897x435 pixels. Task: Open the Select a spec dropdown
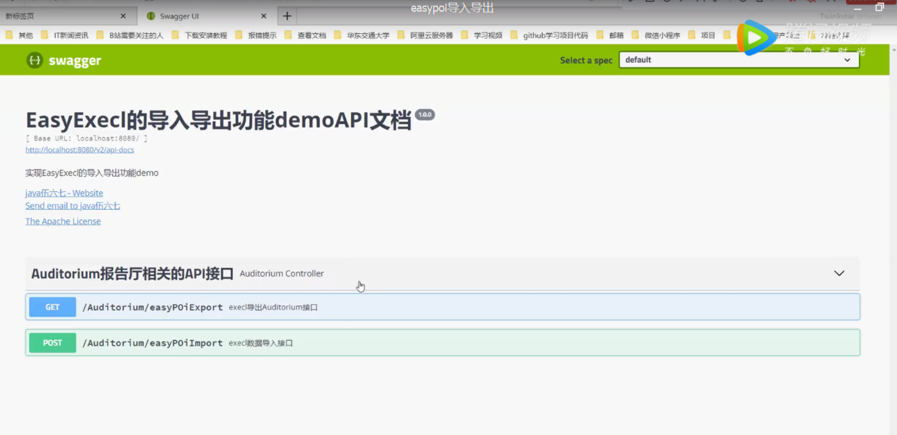tap(739, 60)
